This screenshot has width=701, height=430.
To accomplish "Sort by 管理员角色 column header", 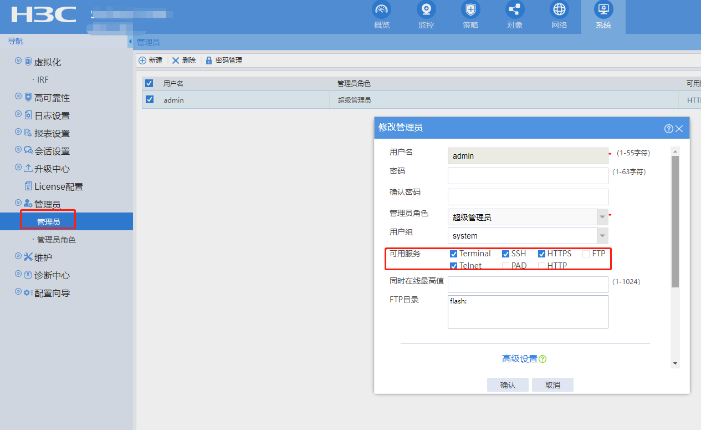I will [354, 83].
